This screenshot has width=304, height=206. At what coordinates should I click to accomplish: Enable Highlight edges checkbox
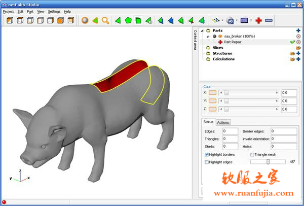[207, 162]
